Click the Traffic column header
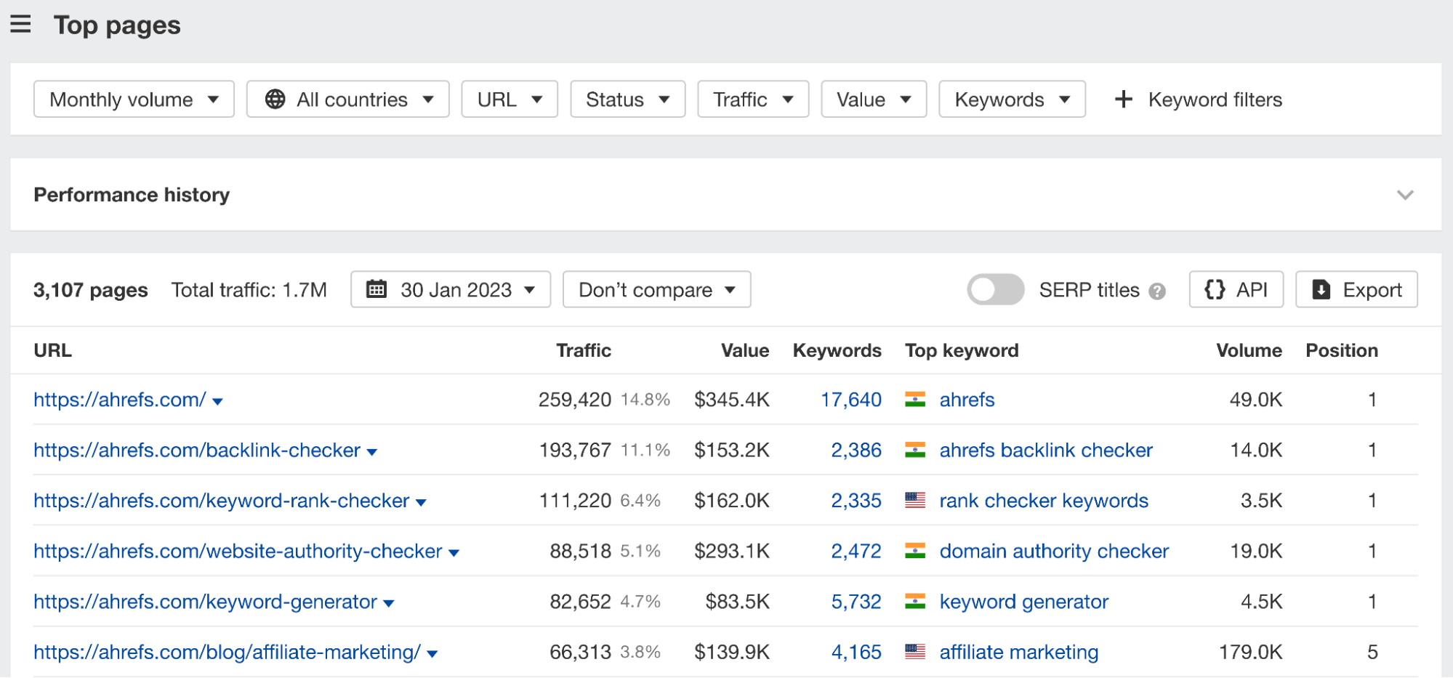This screenshot has width=1453, height=678. [x=584, y=350]
